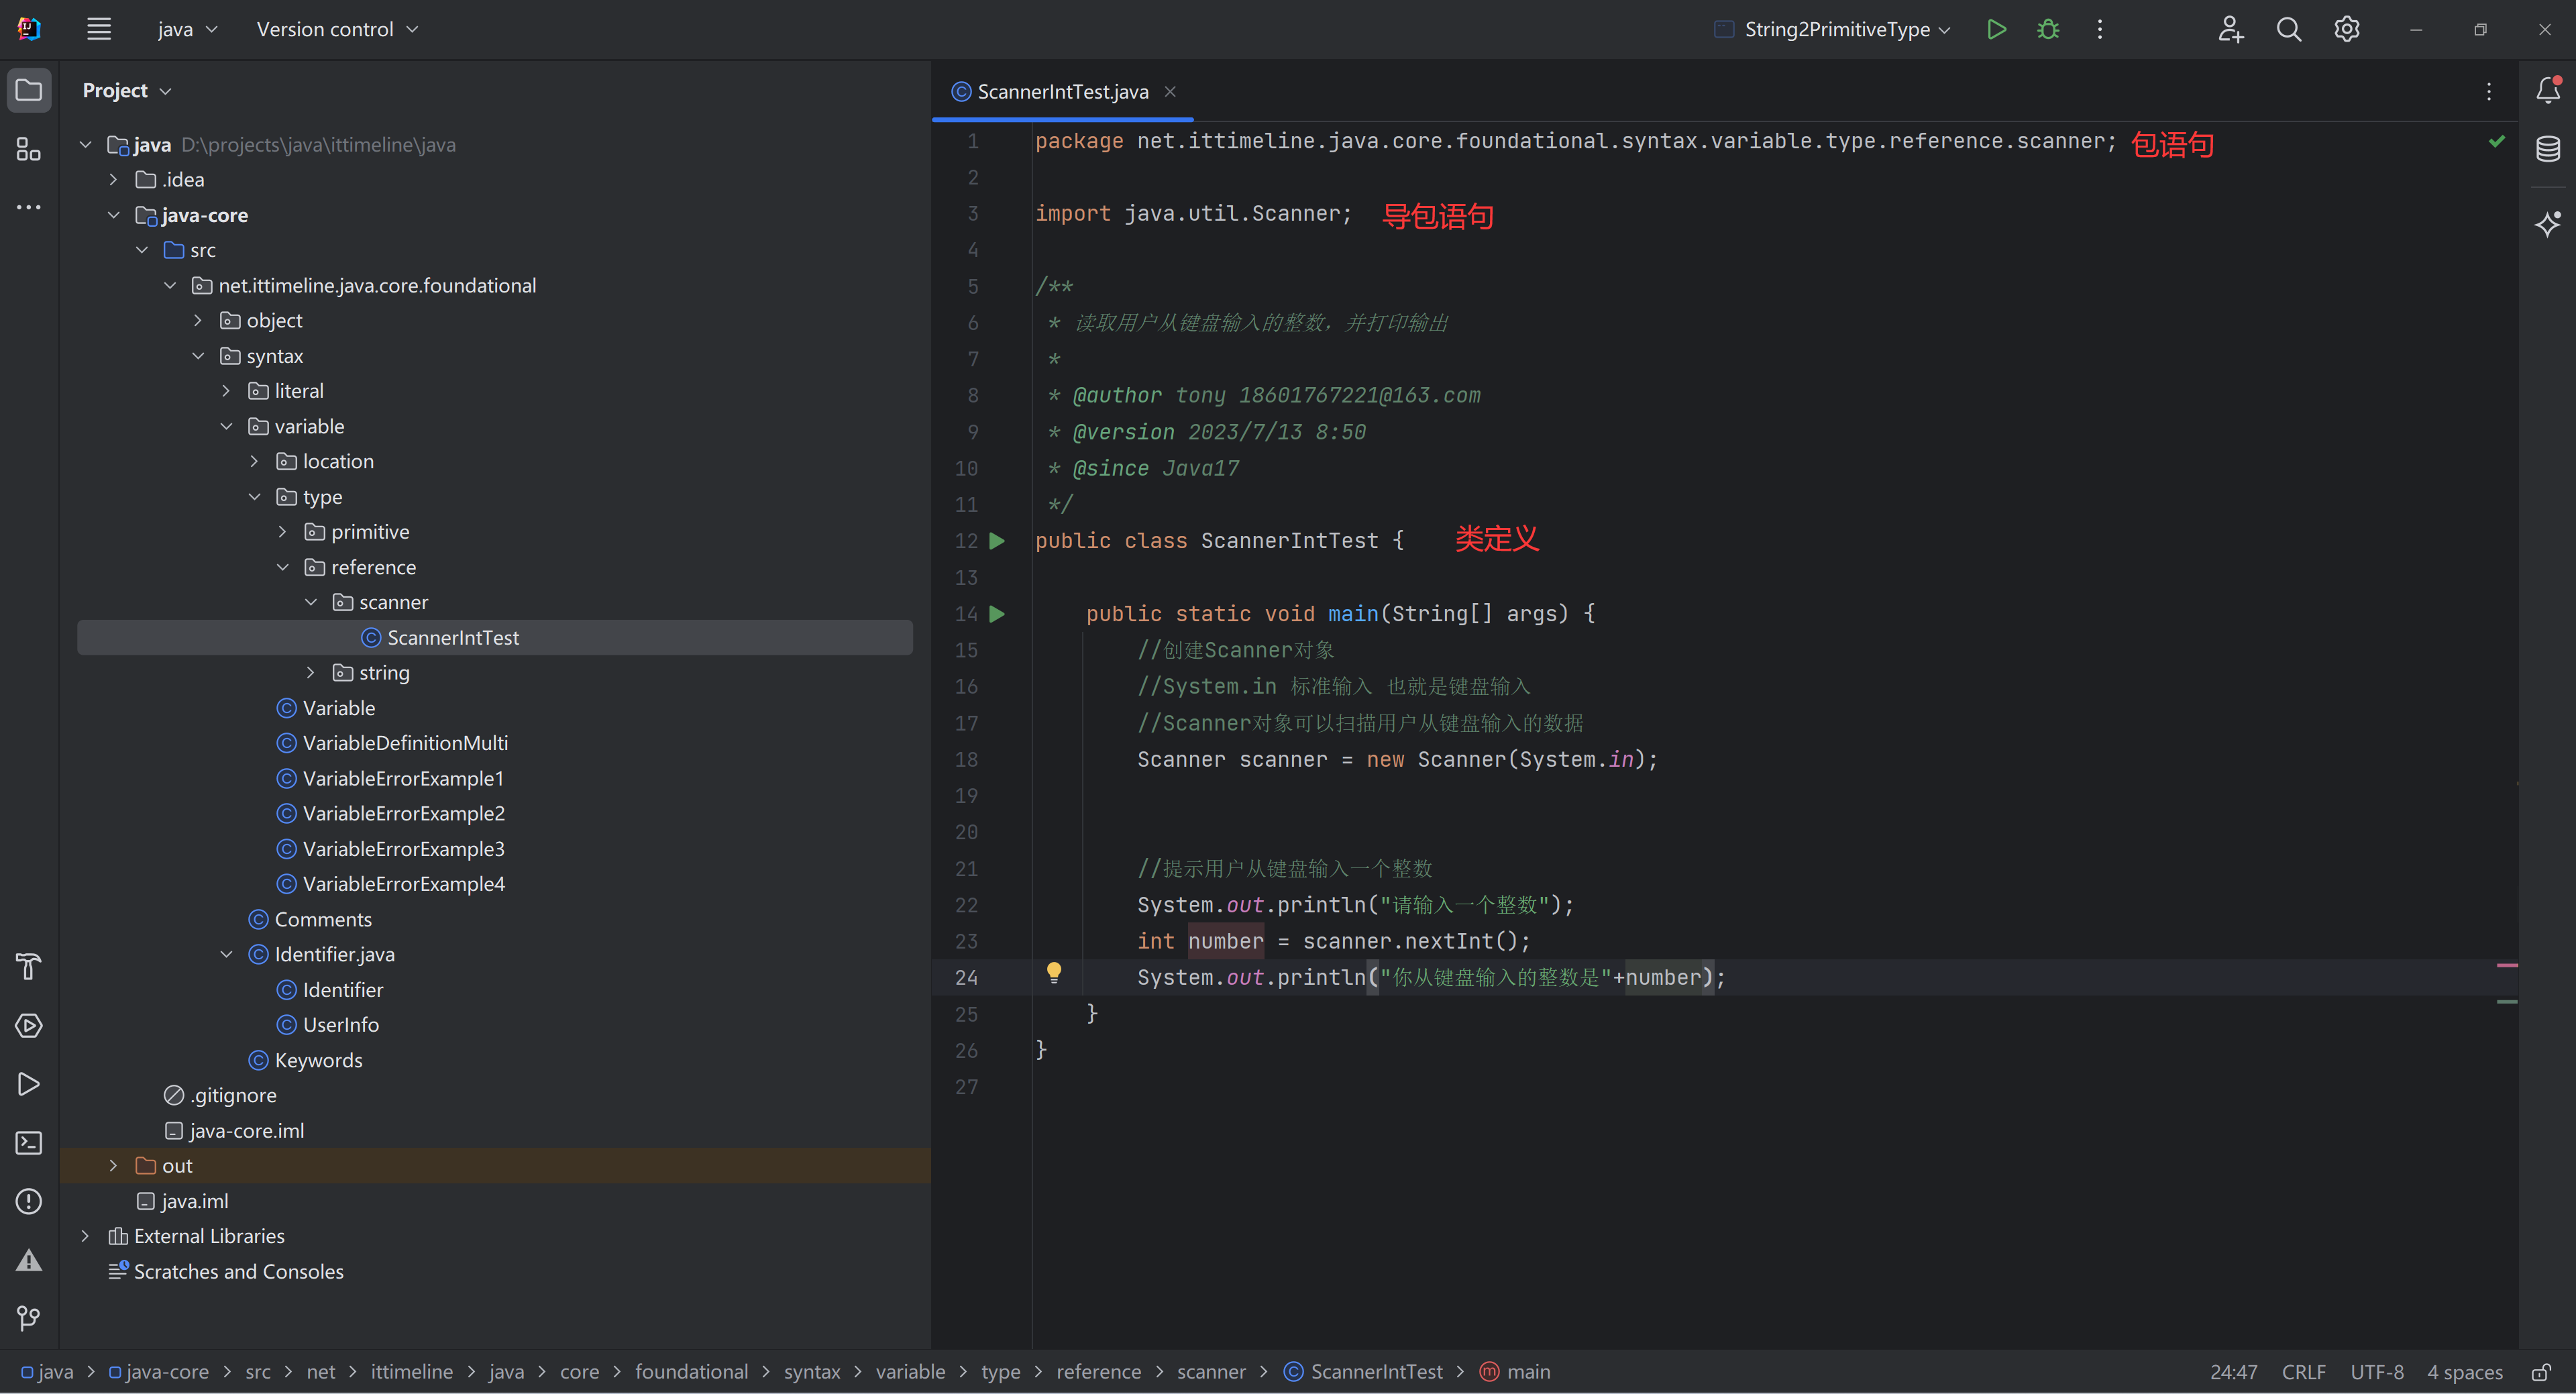Click breadcrumb 'foundational' in navigation bar
The height and width of the screenshot is (1394, 2576).
(x=691, y=1372)
